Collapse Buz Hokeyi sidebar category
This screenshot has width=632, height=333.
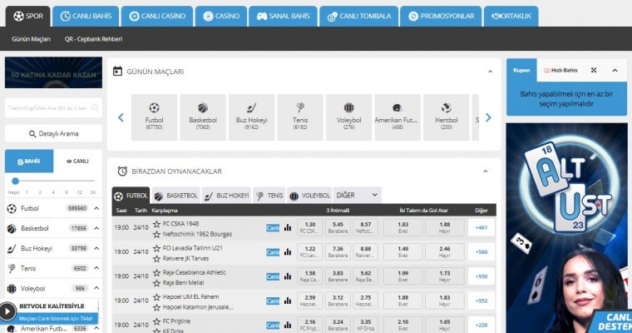(96, 248)
